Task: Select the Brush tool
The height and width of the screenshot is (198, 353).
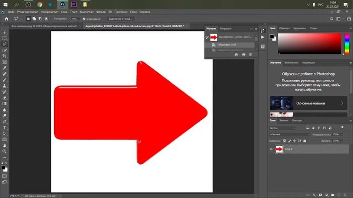Action: [x=4, y=80]
